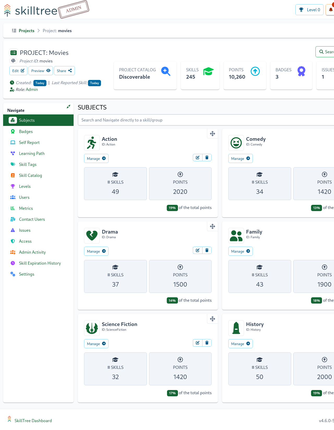
Task: Open Learning Path page
Action: 38,153
